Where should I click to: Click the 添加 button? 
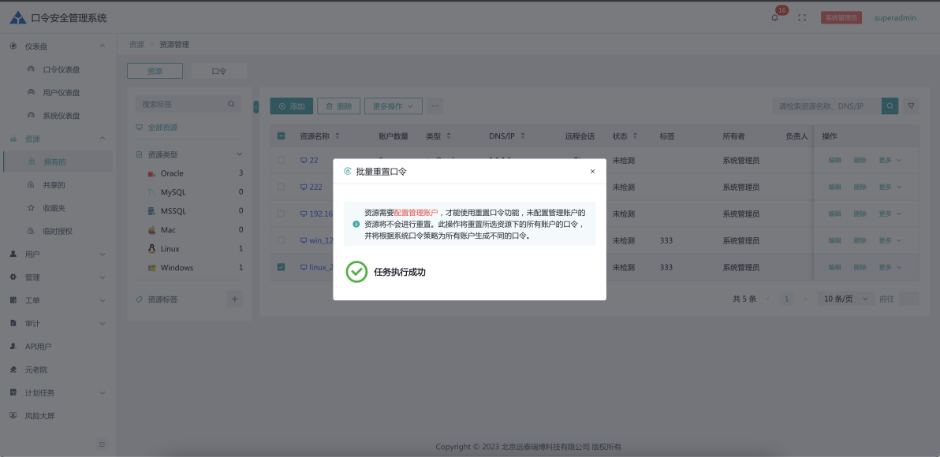coord(291,106)
